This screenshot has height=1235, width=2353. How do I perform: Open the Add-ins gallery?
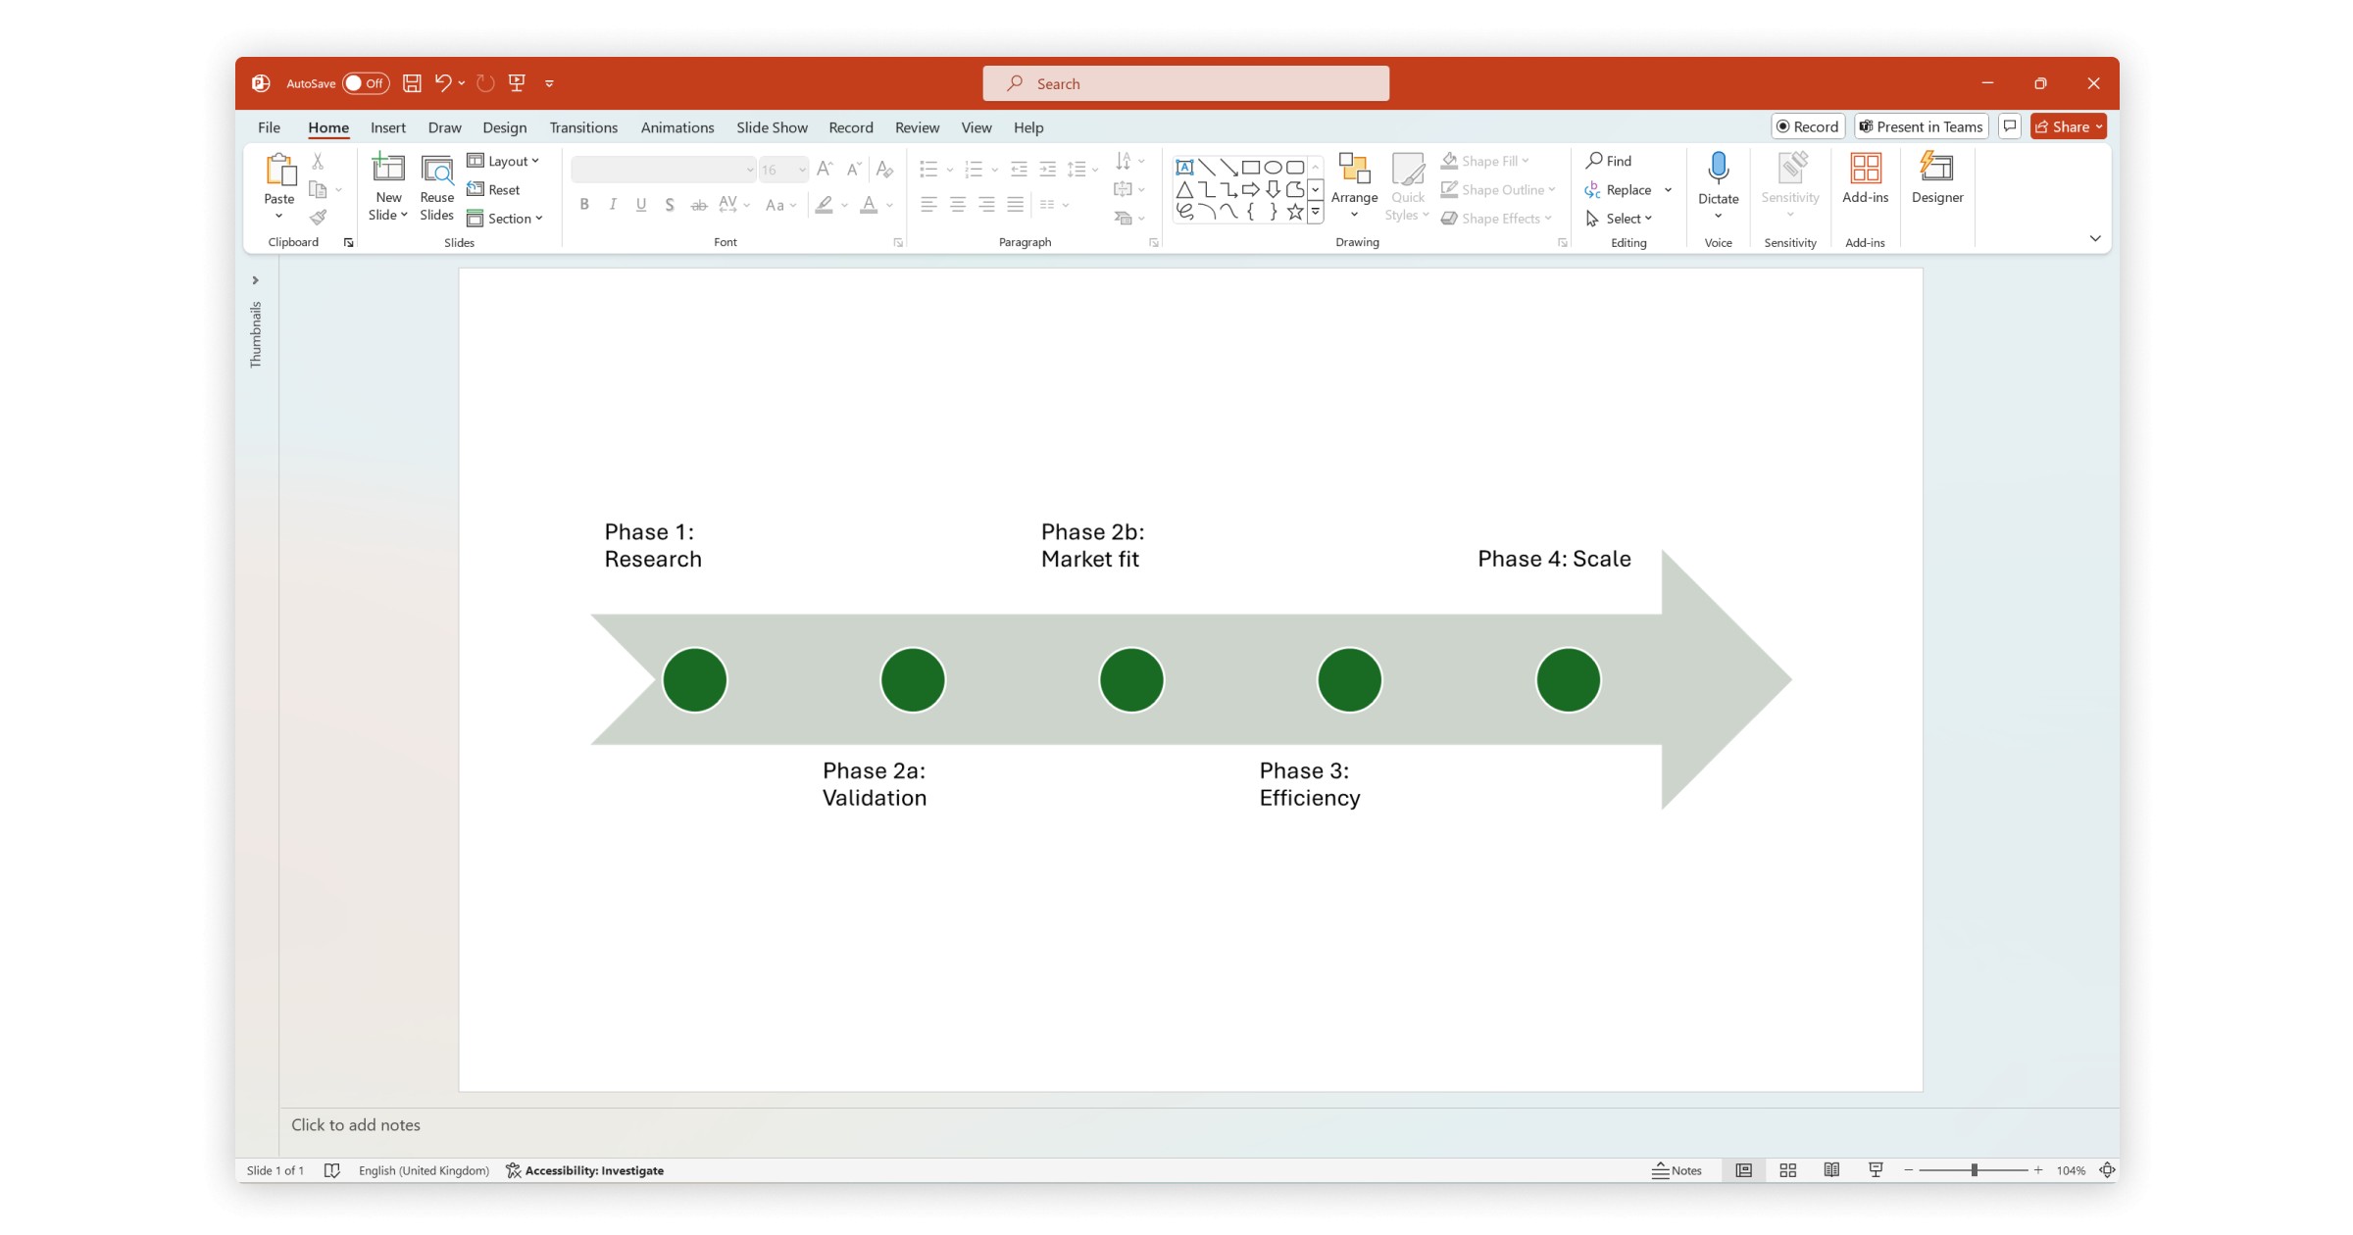[1865, 178]
